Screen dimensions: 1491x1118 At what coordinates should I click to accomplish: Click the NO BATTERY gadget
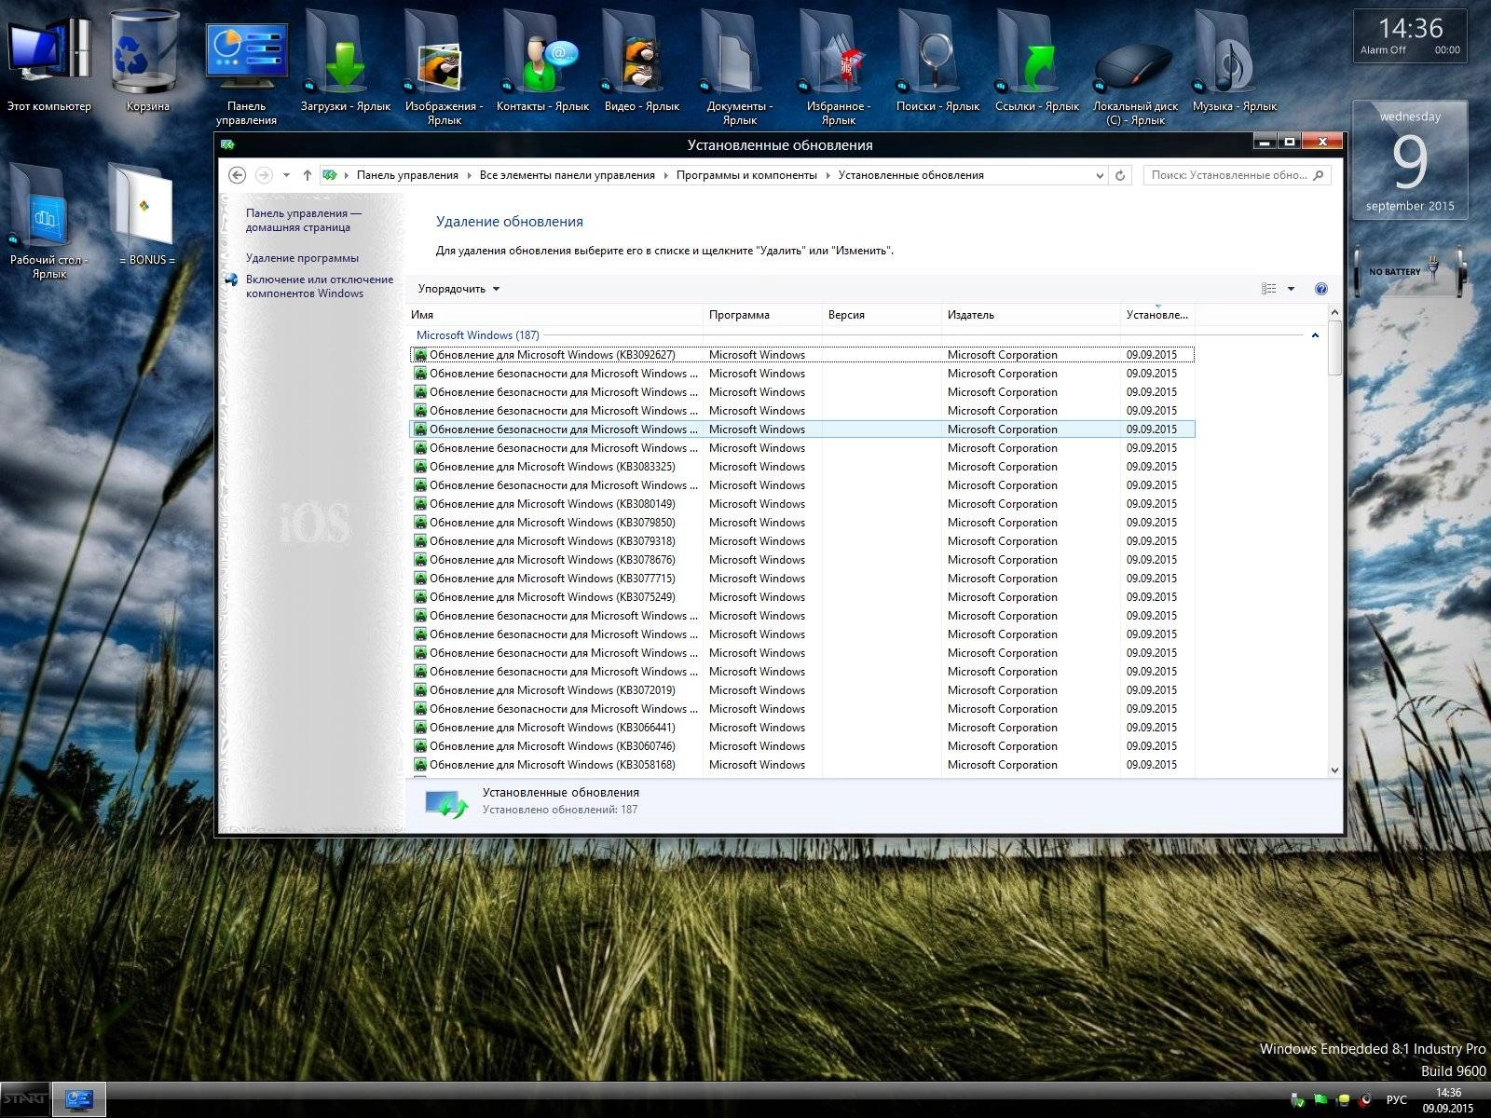click(1409, 271)
